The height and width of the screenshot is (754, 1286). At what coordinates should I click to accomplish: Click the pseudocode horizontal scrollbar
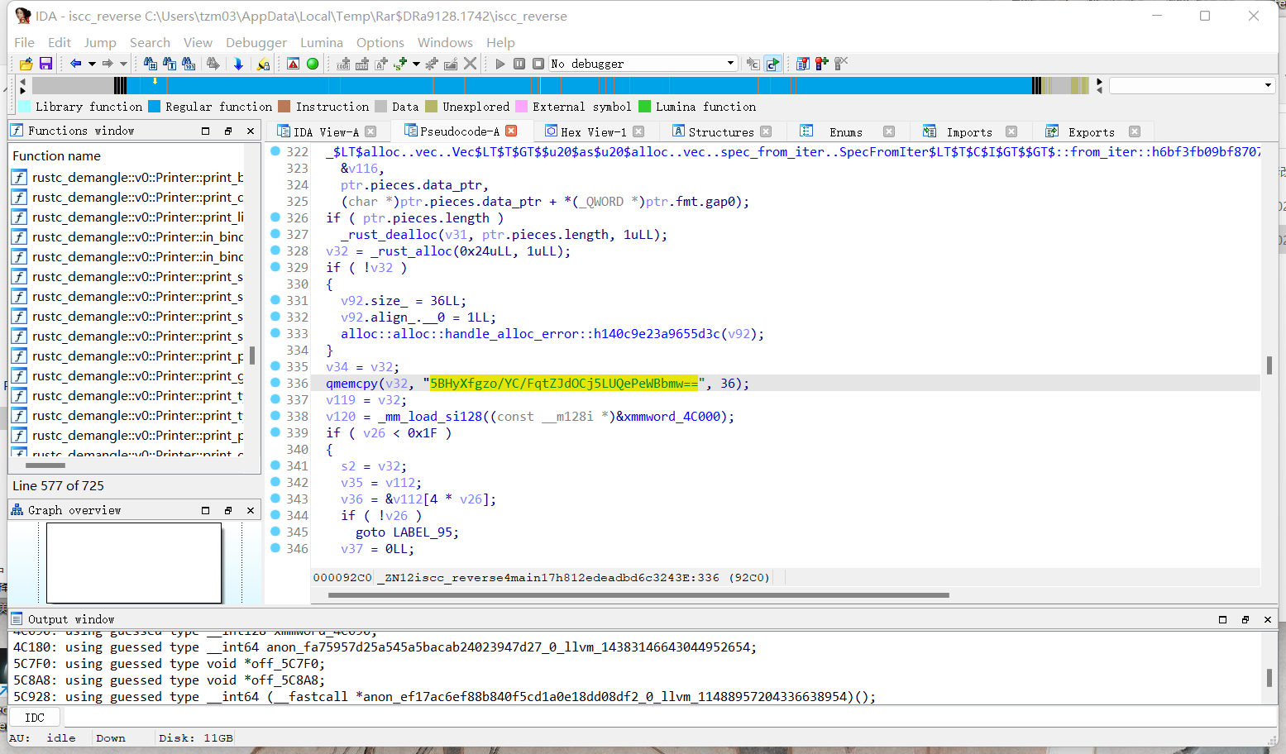(x=638, y=595)
